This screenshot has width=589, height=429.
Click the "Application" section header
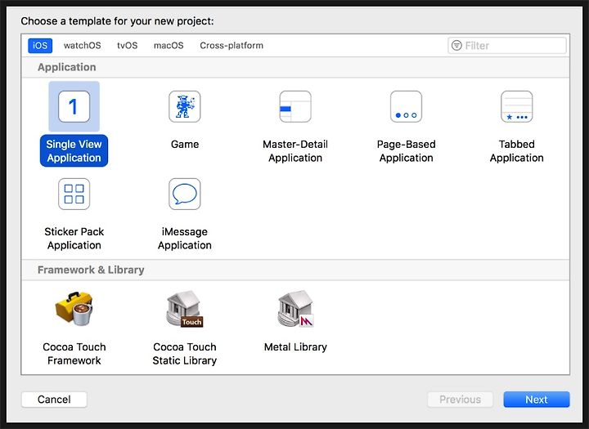67,67
